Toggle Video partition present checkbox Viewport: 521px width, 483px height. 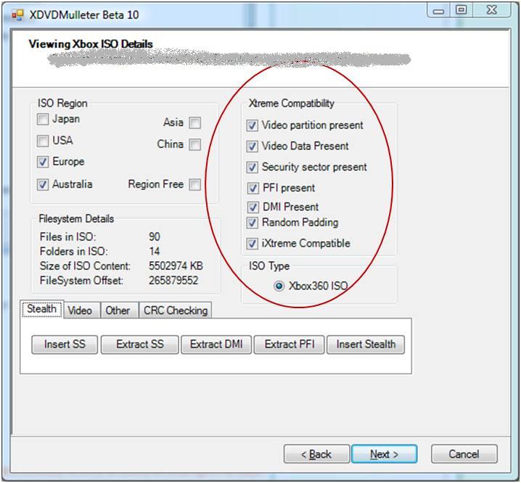click(253, 125)
